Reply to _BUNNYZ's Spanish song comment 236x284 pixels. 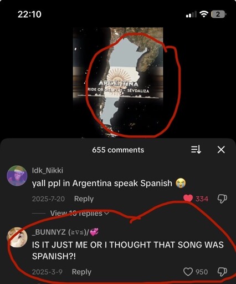[x=81, y=272]
